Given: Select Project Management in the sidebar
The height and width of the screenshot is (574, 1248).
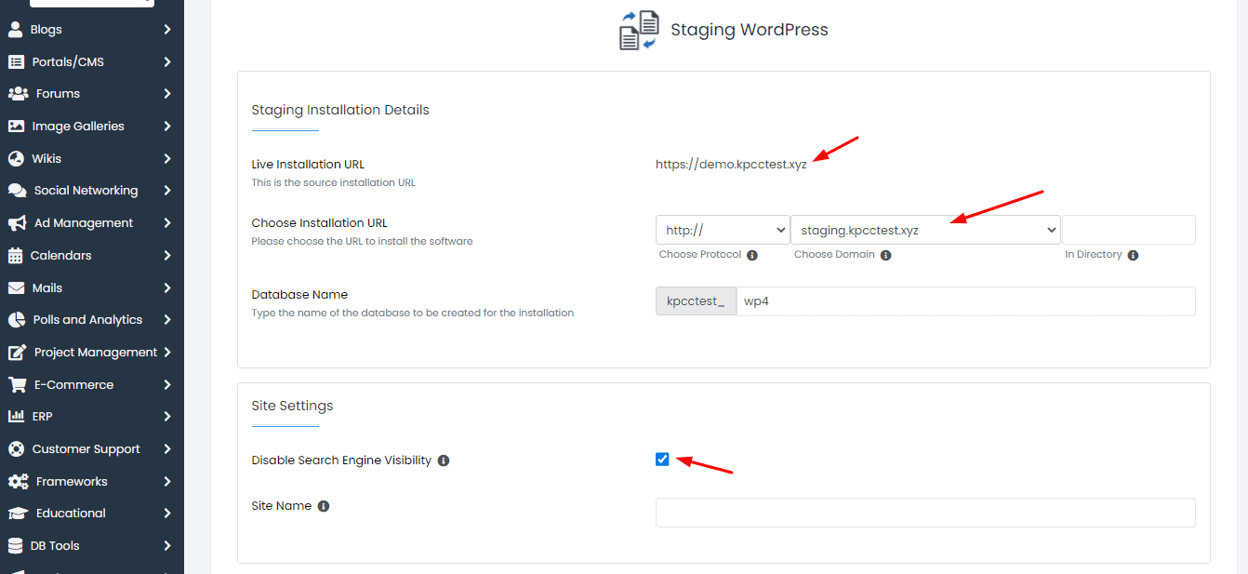Looking at the screenshot, I should [x=96, y=353].
